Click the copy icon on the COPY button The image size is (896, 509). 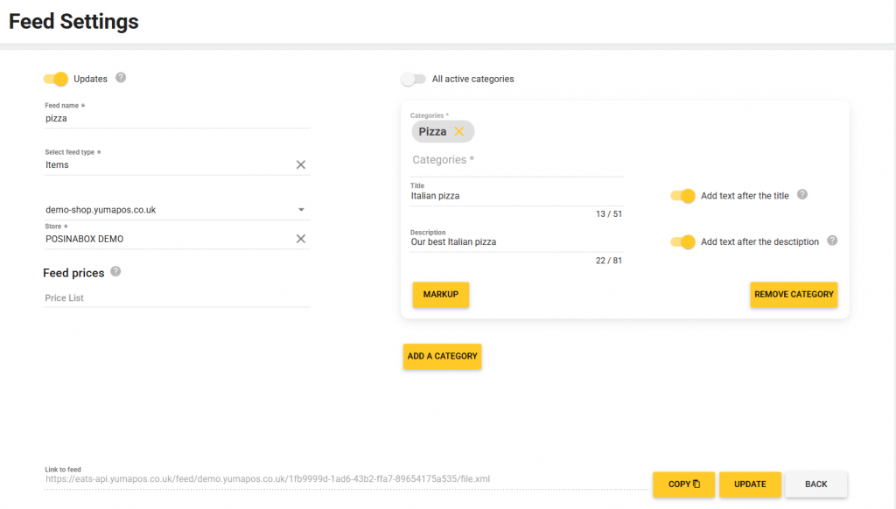pyautogui.click(x=696, y=484)
